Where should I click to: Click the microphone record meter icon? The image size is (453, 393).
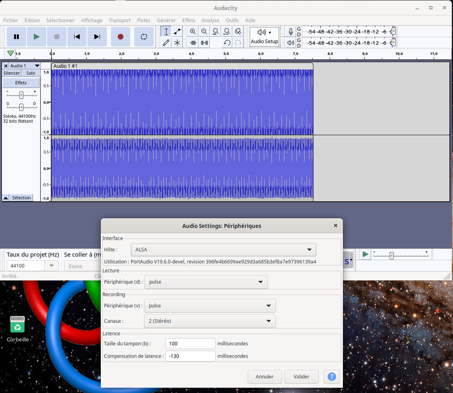click(291, 31)
